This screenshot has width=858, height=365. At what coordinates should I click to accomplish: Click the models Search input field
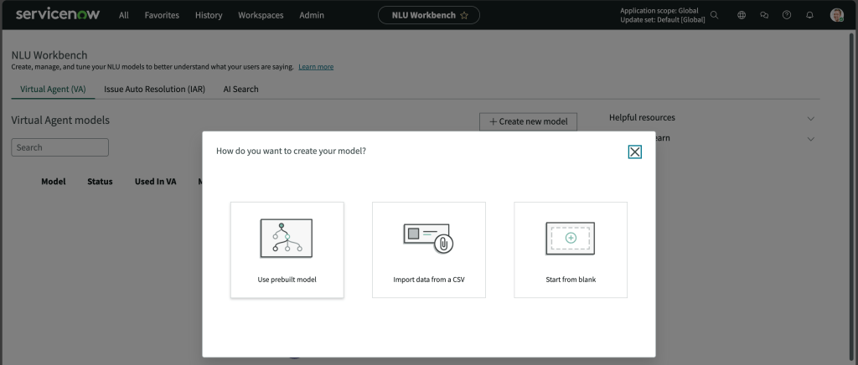[59, 147]
